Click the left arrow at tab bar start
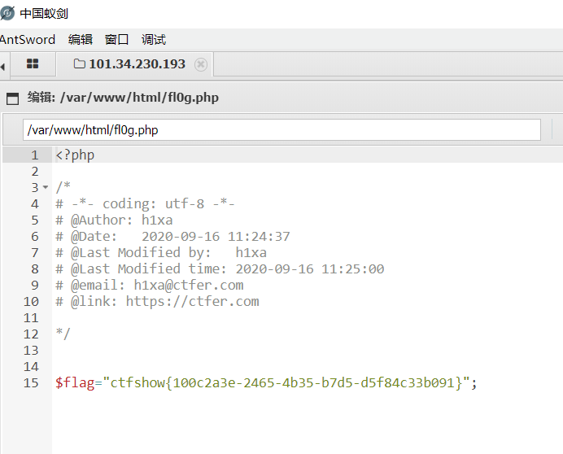Screen dimensions: 563x454 pos(3,67)
